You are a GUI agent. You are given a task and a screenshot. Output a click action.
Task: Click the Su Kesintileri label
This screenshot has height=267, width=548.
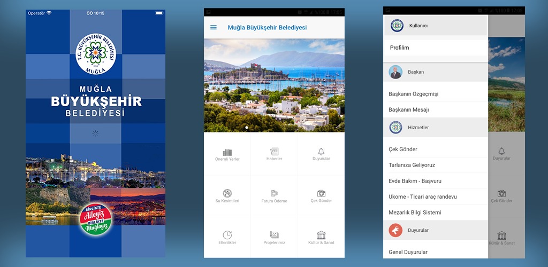tap(227, 201)
